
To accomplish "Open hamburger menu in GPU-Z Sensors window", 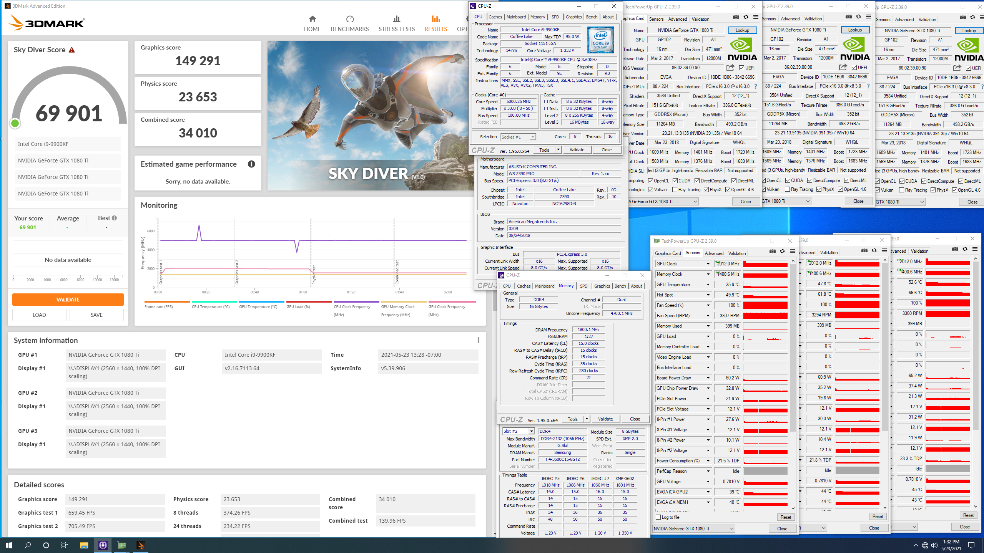I will tap(792, 252).
